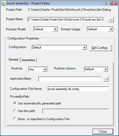The height and width of the screenshot is (136, 119).
Task: Close dialog using title bar X
Action: click(114, 3)
